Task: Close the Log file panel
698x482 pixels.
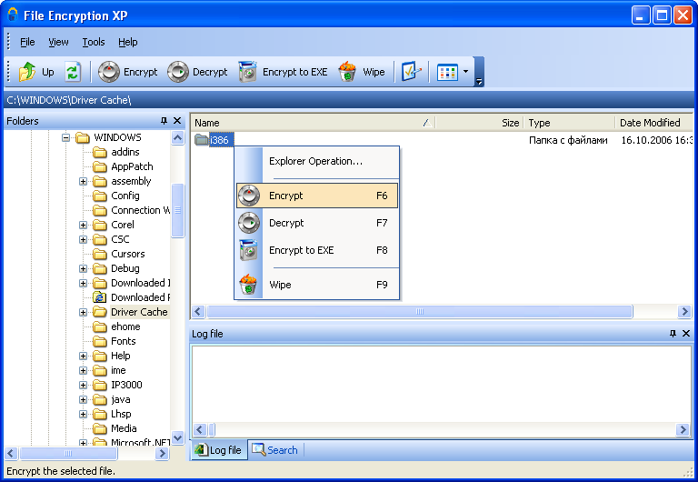Action: [x=686, y=334]
